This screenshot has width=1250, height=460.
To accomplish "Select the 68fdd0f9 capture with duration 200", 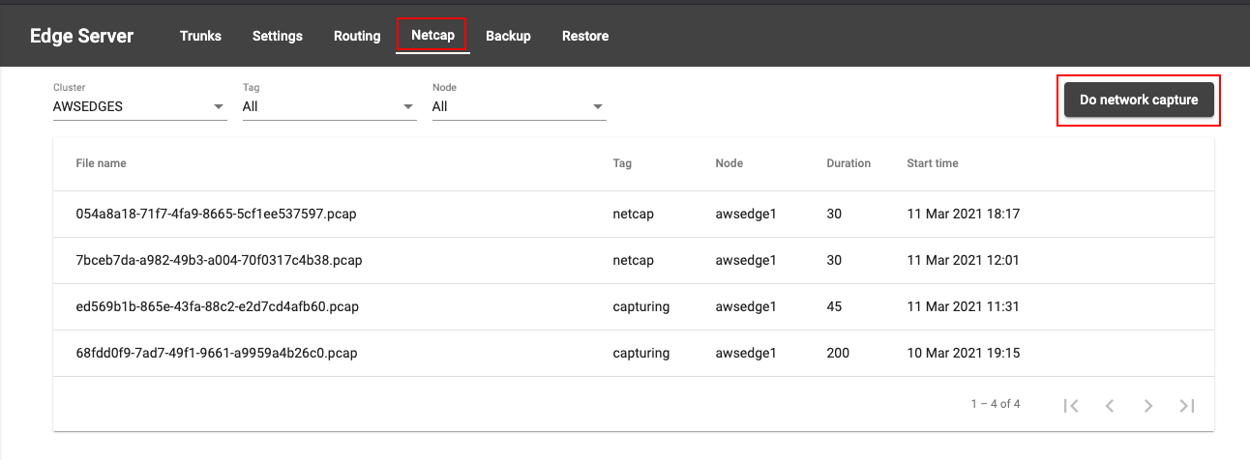I will [634, 353].
